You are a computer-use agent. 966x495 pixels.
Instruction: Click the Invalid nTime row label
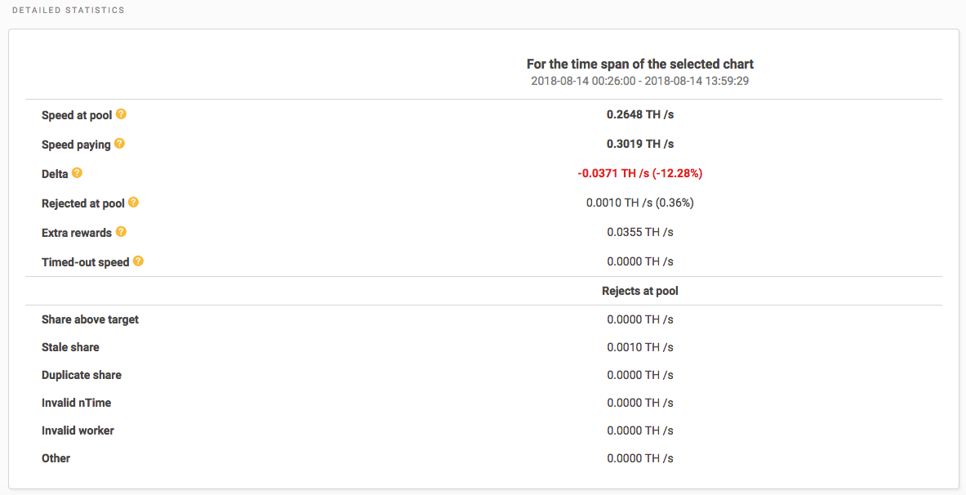point(76,403)
